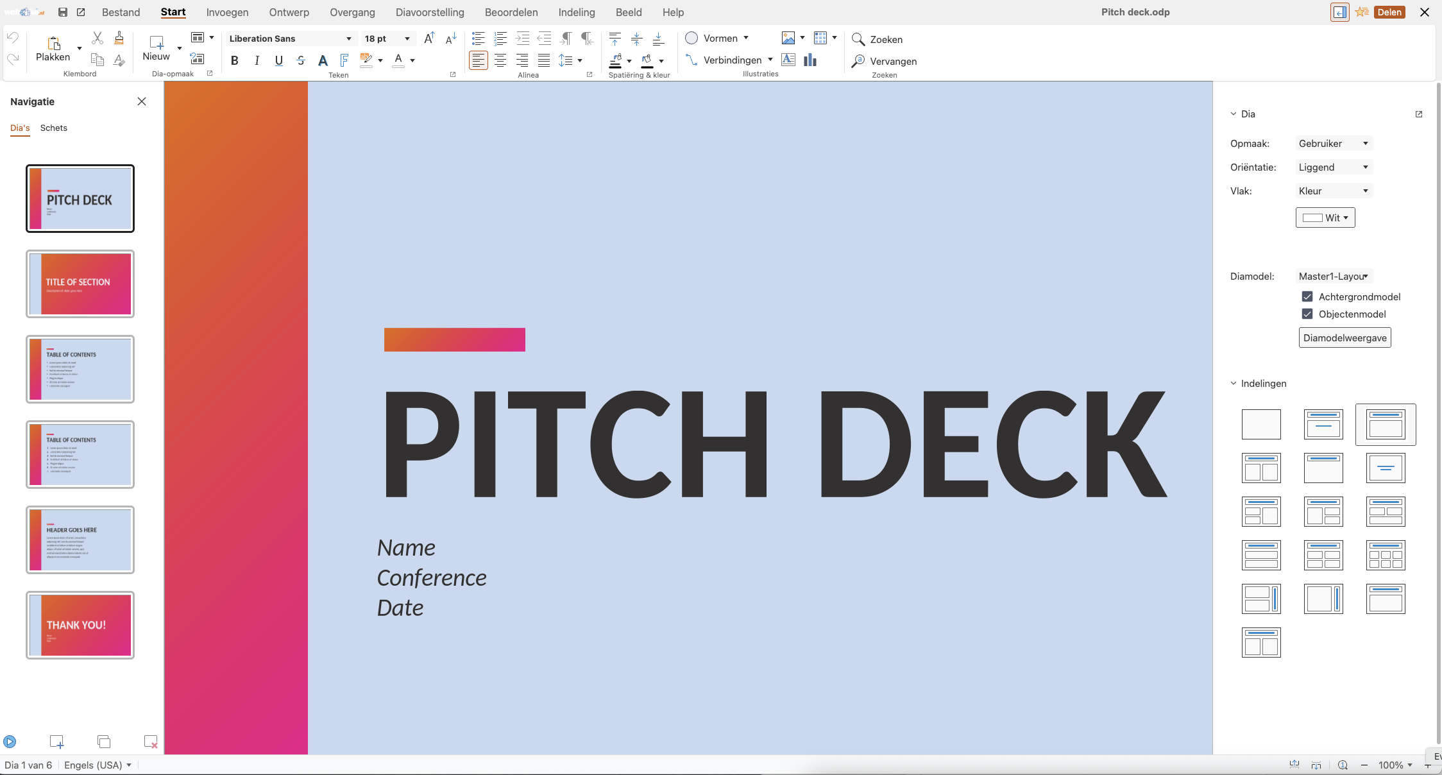Viewport: 1442px width, 775px height.
Task: Click the Cut scissors icon
Action: pos(98,38)
